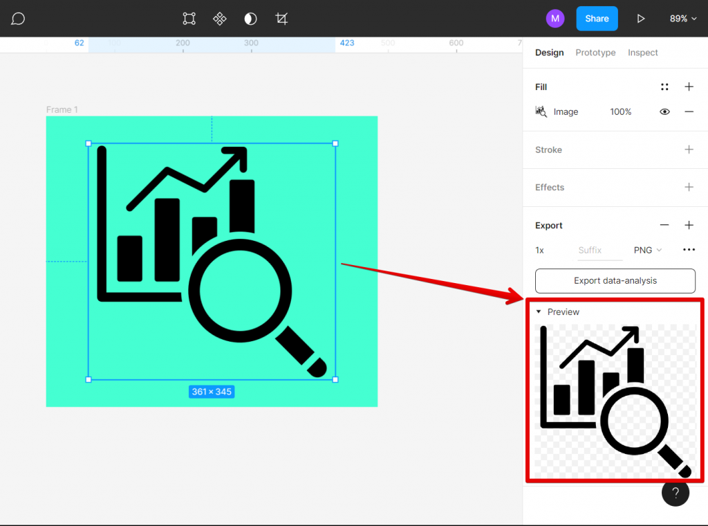Select the mask contrast icon in the toolbar
This screenshot has height=526, width=708.
click(250, 19)
